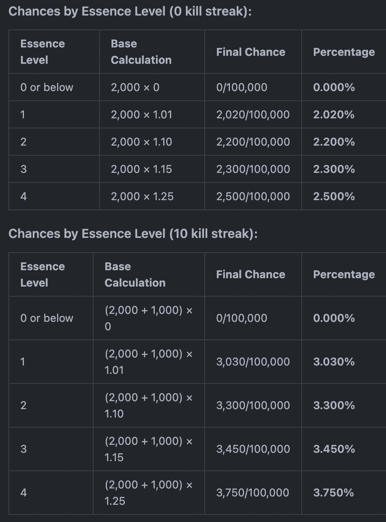Select the 3,450/100,000 final chance cell
386x522 pixels.
[x=253, y=449]
